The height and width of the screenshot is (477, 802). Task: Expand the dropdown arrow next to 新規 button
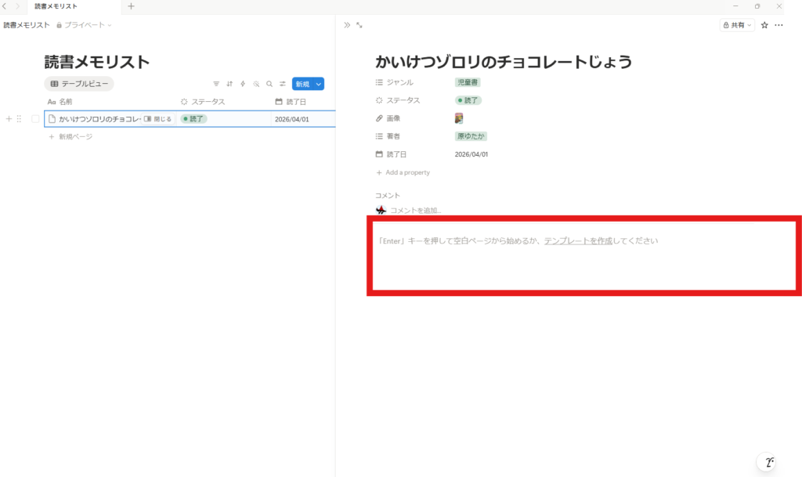click(319, 84)
